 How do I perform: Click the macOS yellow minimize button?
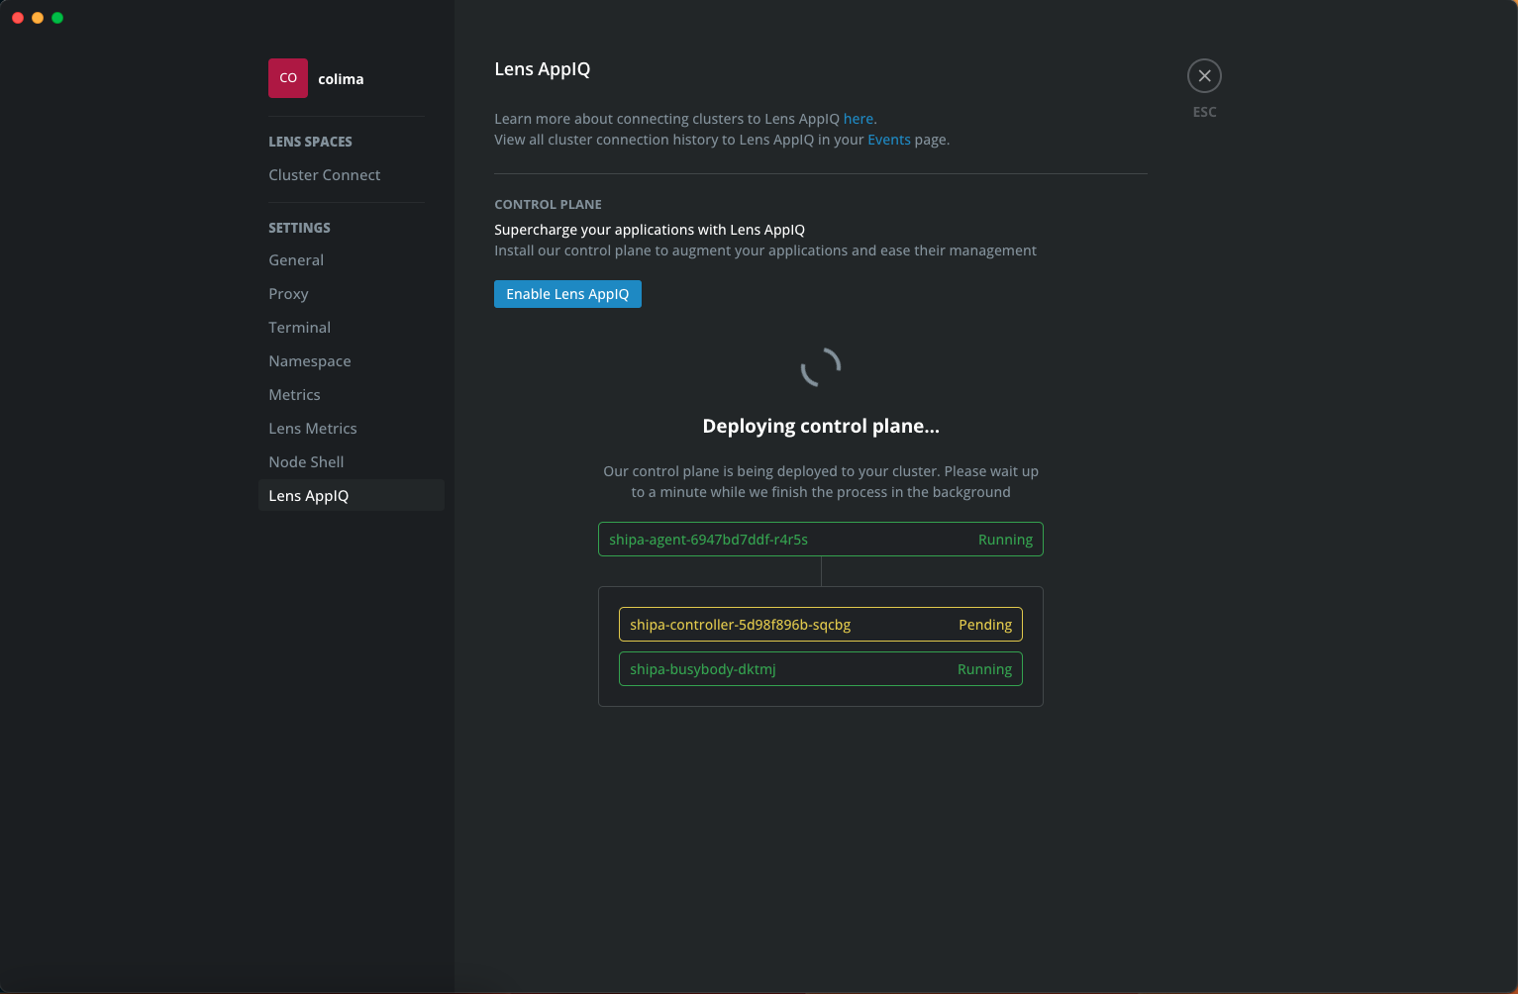tap(38, 18)
